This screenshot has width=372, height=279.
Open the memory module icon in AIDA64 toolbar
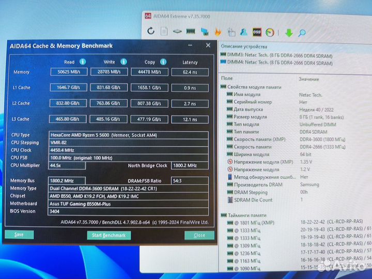point(191,32)
